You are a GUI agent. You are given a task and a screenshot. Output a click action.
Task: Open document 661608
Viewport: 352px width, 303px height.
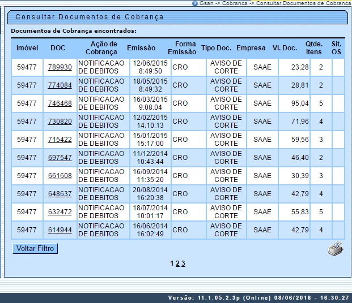click(60, 176)
